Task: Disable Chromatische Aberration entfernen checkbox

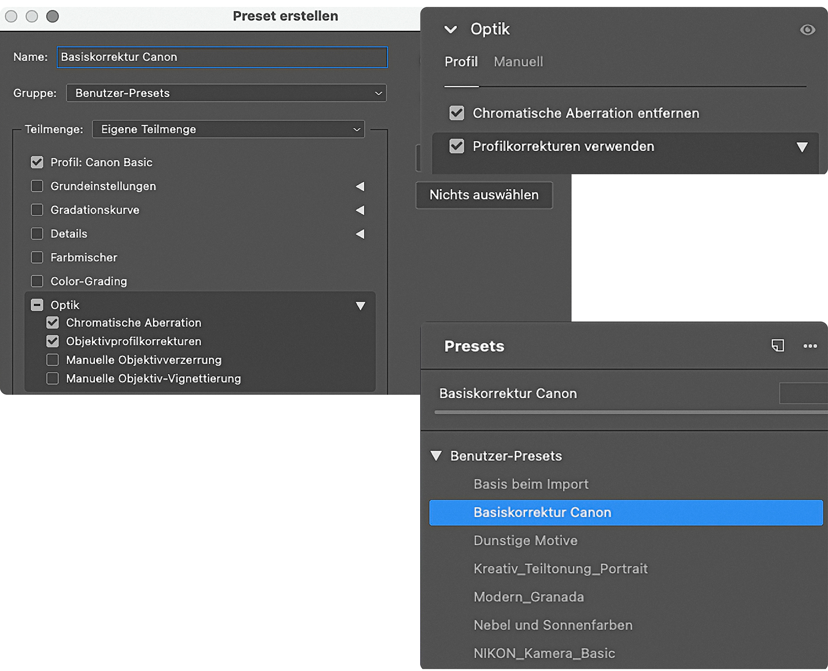Action: click(x=457, y=113)
